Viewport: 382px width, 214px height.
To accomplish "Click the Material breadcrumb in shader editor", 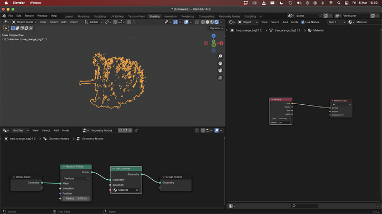I will click(x=318, y=30).
